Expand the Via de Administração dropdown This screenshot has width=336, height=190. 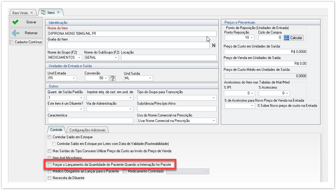131,109
